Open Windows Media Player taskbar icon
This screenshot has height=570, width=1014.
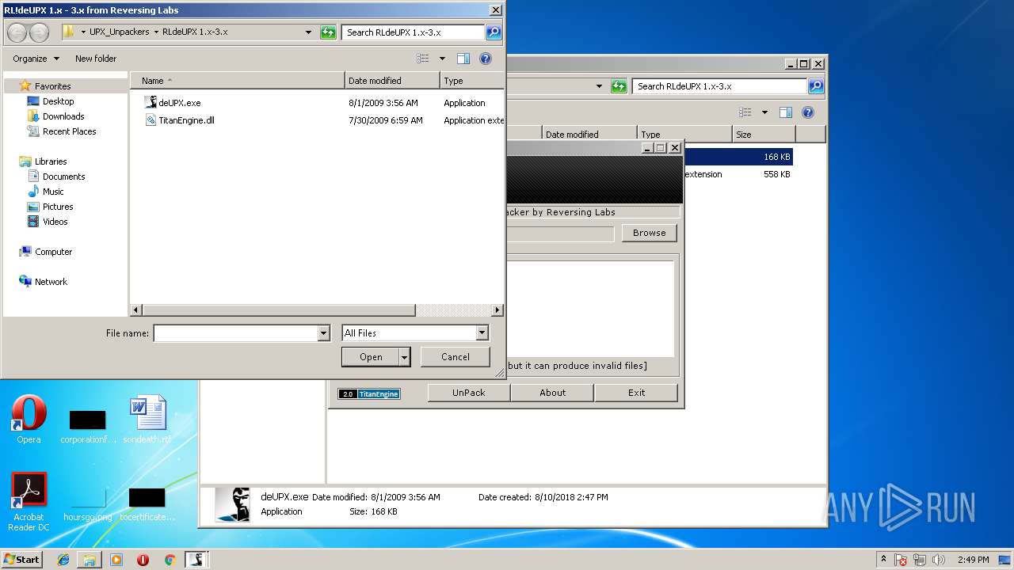pos(116,560)
